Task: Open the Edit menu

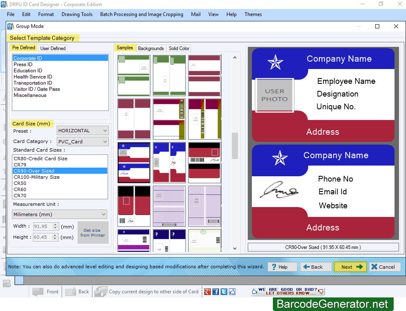Action: [x=26, y=14]
